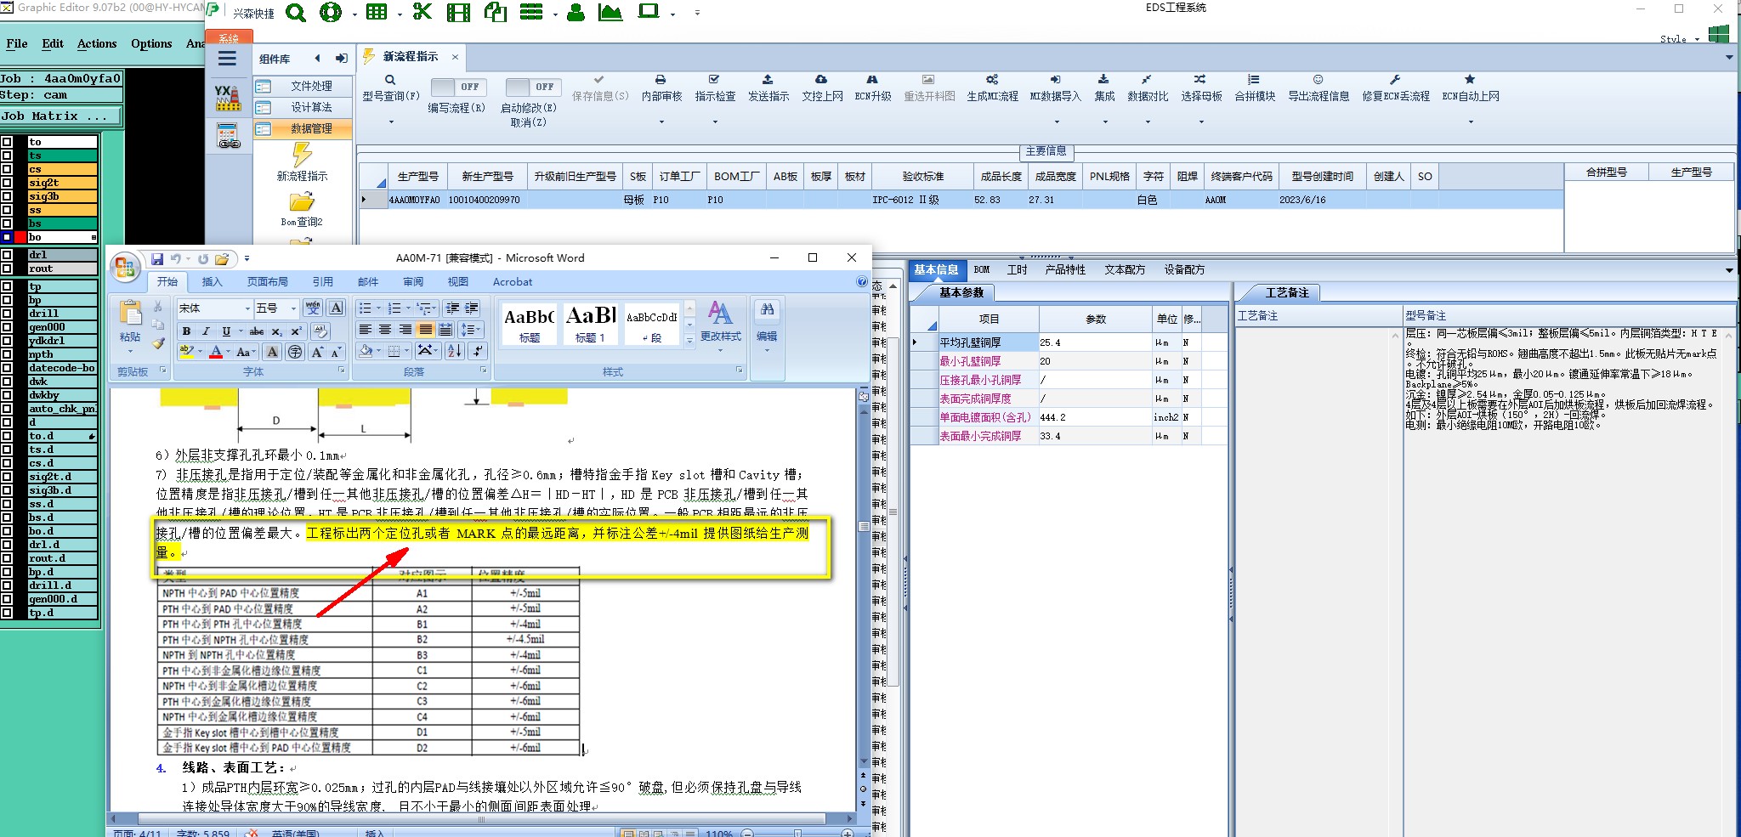Expand the 型号查询(F) dropdown arrow
Screen dimensions: 1741x837
391,122
